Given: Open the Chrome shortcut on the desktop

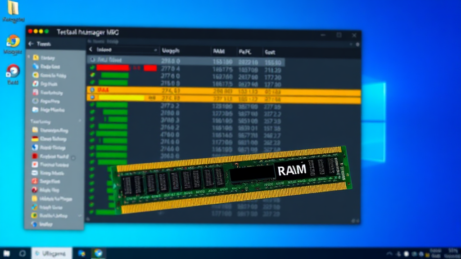Looking at the screenshot, I should pos(13,41).
